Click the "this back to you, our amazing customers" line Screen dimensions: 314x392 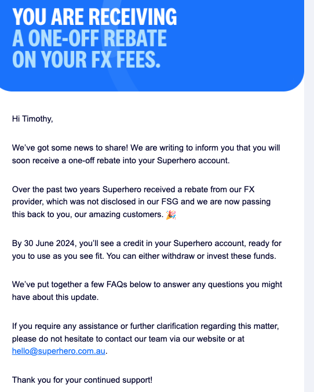[x=87, y=214]
